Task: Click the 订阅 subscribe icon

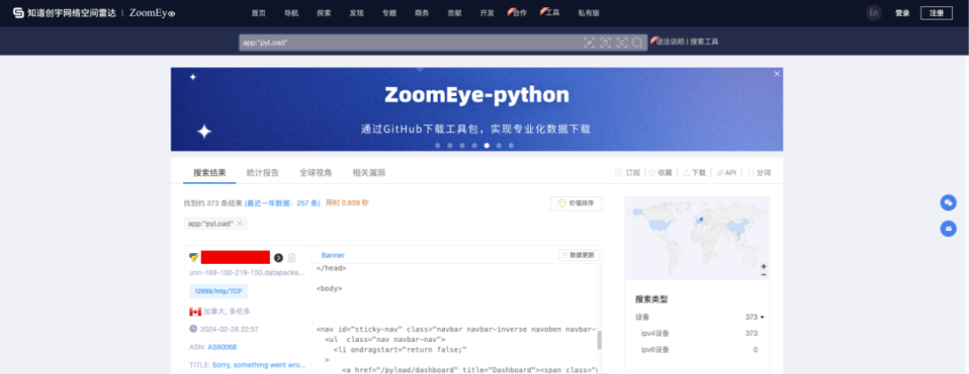Action: click(619, 172)
